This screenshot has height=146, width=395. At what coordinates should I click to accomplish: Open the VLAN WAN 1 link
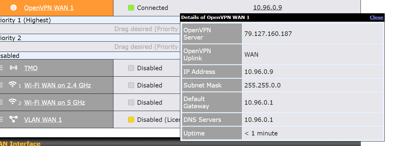(43, 120)
